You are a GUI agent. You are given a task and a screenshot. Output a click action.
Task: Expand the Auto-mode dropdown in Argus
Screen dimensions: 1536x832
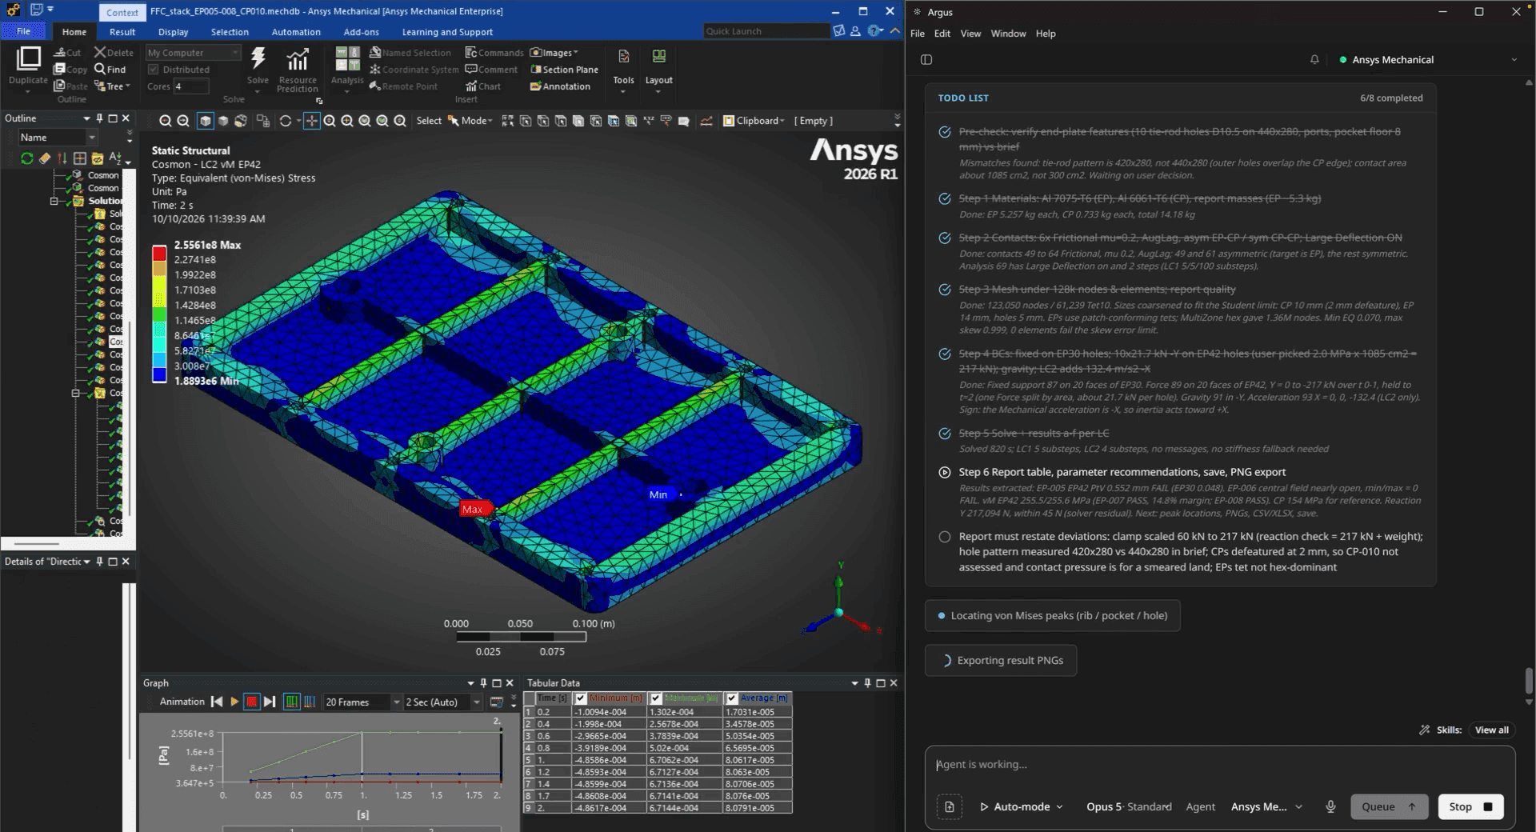point(1022,806)
